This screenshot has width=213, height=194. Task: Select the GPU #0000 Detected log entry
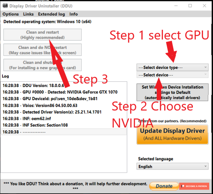coord(60,92)
